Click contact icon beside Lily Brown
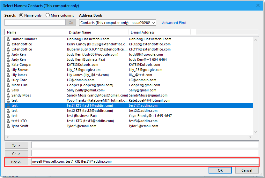 coord(8,70)
